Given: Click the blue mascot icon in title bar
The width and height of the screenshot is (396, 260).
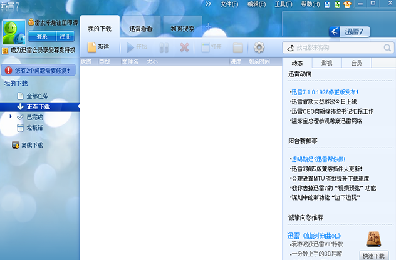Looking at the screenshot, I should tap(327, 4).
